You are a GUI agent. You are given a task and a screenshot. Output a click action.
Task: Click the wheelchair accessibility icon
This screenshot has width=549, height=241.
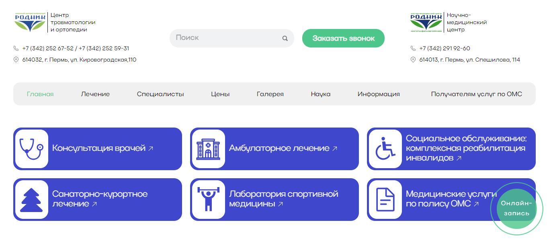coord(385,149)
